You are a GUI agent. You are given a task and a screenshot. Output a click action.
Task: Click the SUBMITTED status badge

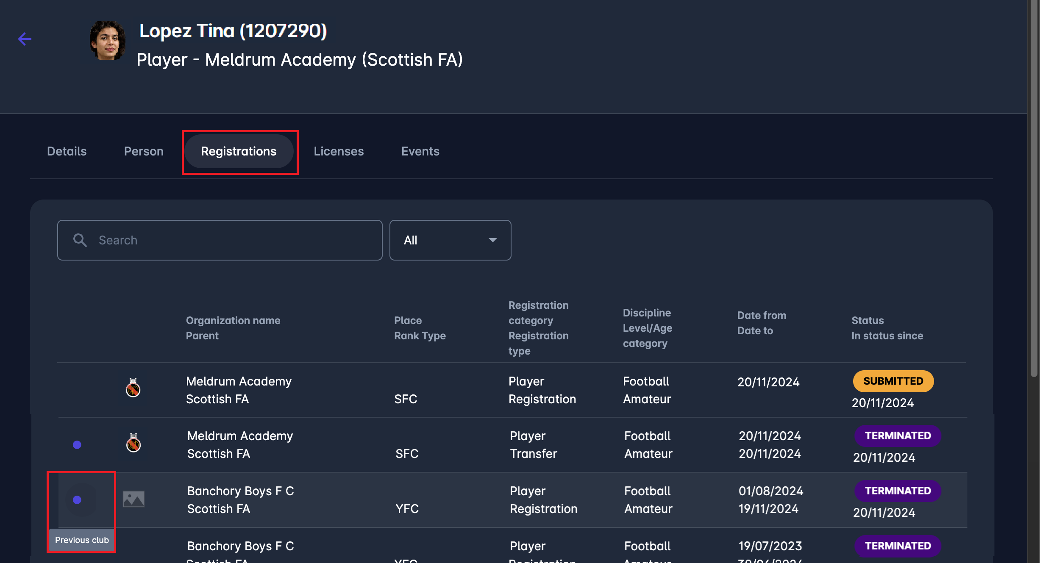click(893, 381)
